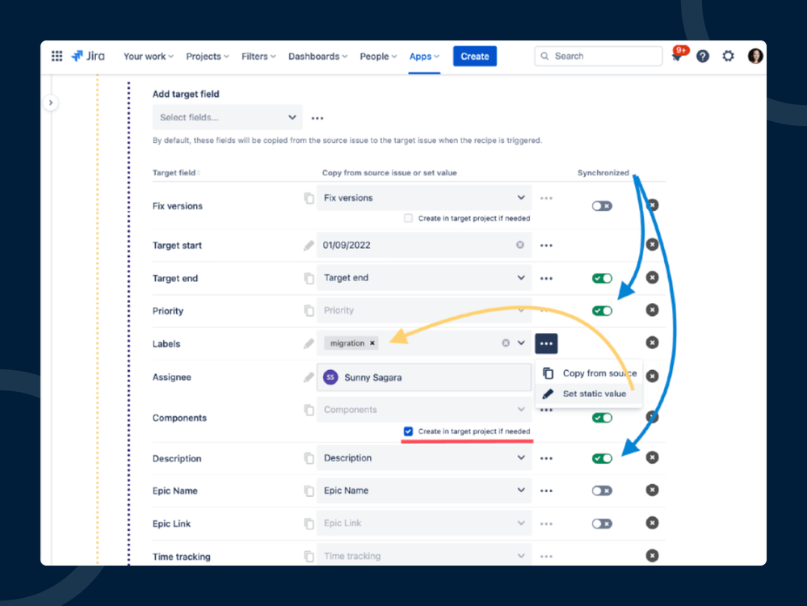Screen dimensions: 807x606
Task: Open the Epic Name source dropdown
Action: pos(423,490)
